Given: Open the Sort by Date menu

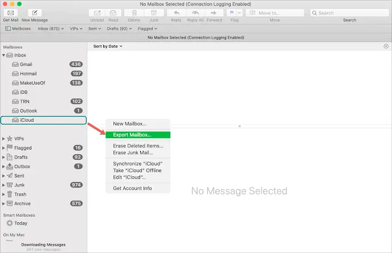Looking at the screenshot, I should (108, 47).
